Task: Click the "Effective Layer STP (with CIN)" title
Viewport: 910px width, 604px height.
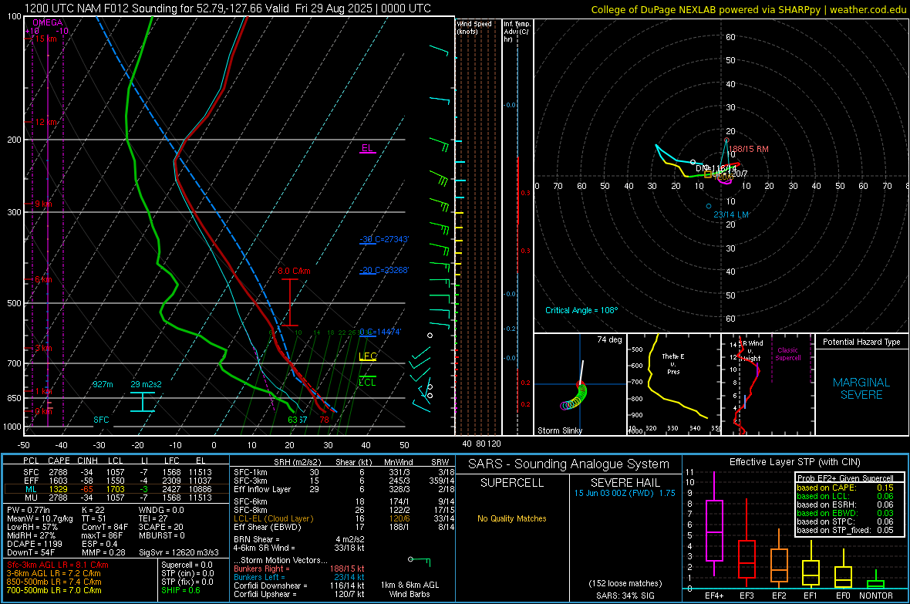Action: pos(794,462)
